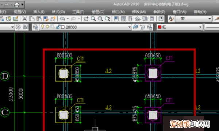
Task: Open the Layer Properties Manager
Action: [x=36, y=27]
